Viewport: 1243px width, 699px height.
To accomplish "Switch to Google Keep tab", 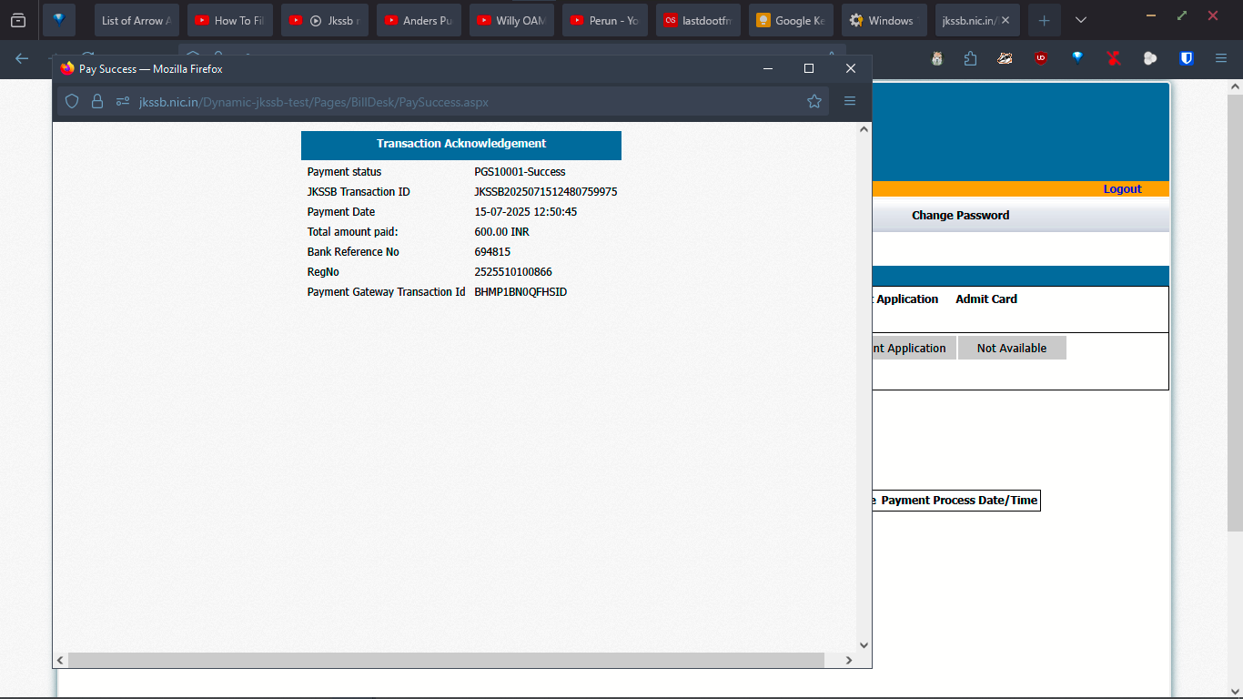I will tap(791, 20).
